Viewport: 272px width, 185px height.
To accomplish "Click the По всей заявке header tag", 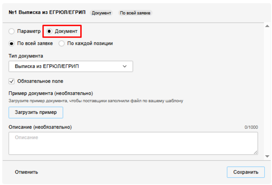I will pos(135,13).
